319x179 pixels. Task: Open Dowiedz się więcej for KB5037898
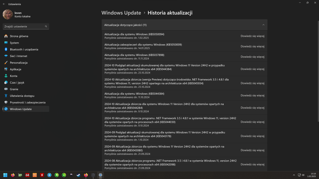click(x=252, y=57)
